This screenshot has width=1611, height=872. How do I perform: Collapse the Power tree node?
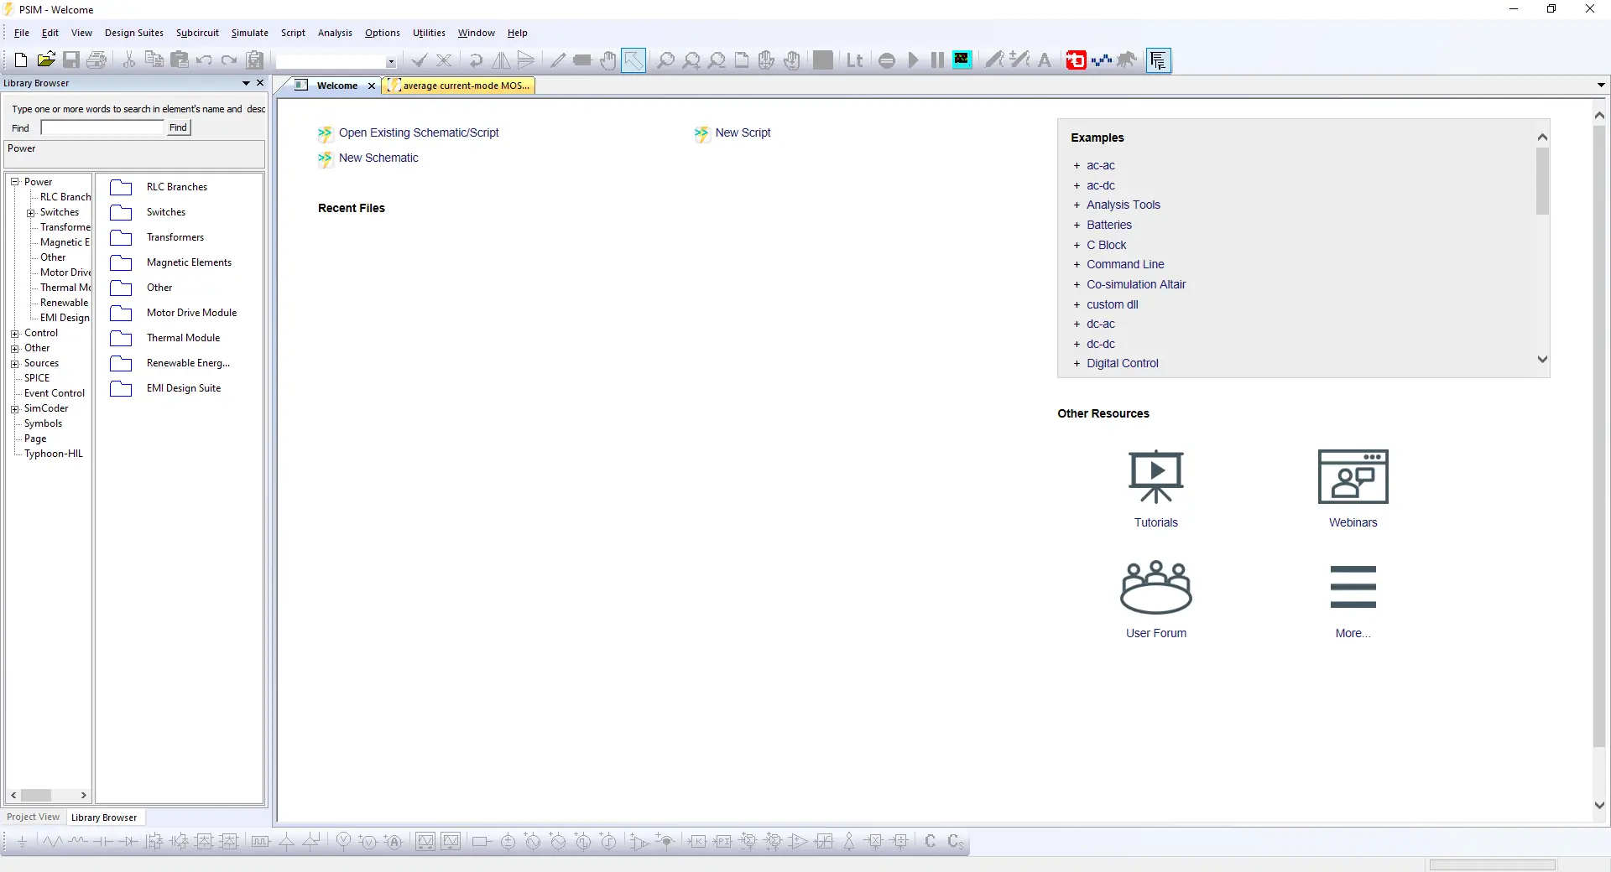(x=14, y=181)
